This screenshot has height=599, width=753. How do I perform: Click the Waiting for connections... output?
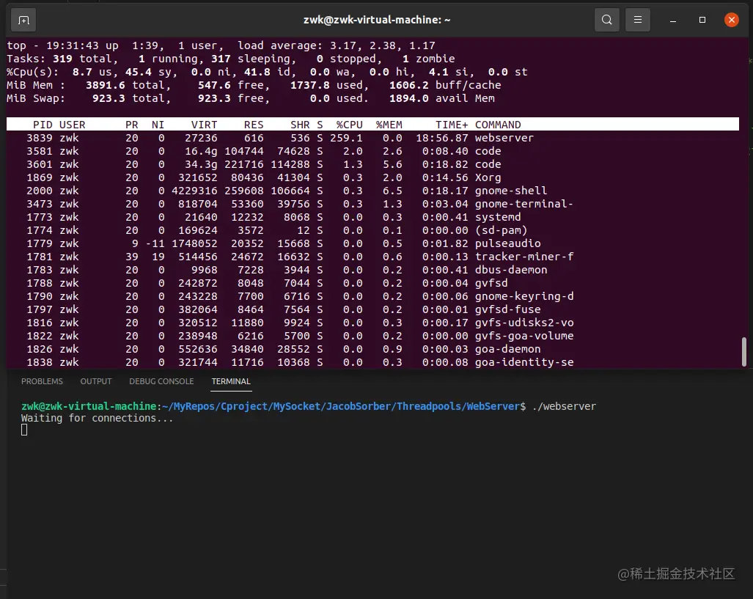click(x=97, y=419)
